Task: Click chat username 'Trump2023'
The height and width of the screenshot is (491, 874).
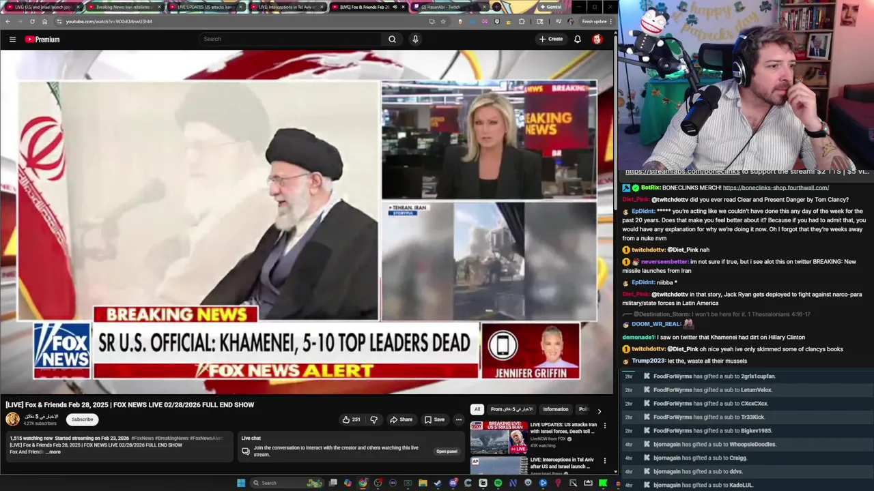Action: click(x=648, y=361)
